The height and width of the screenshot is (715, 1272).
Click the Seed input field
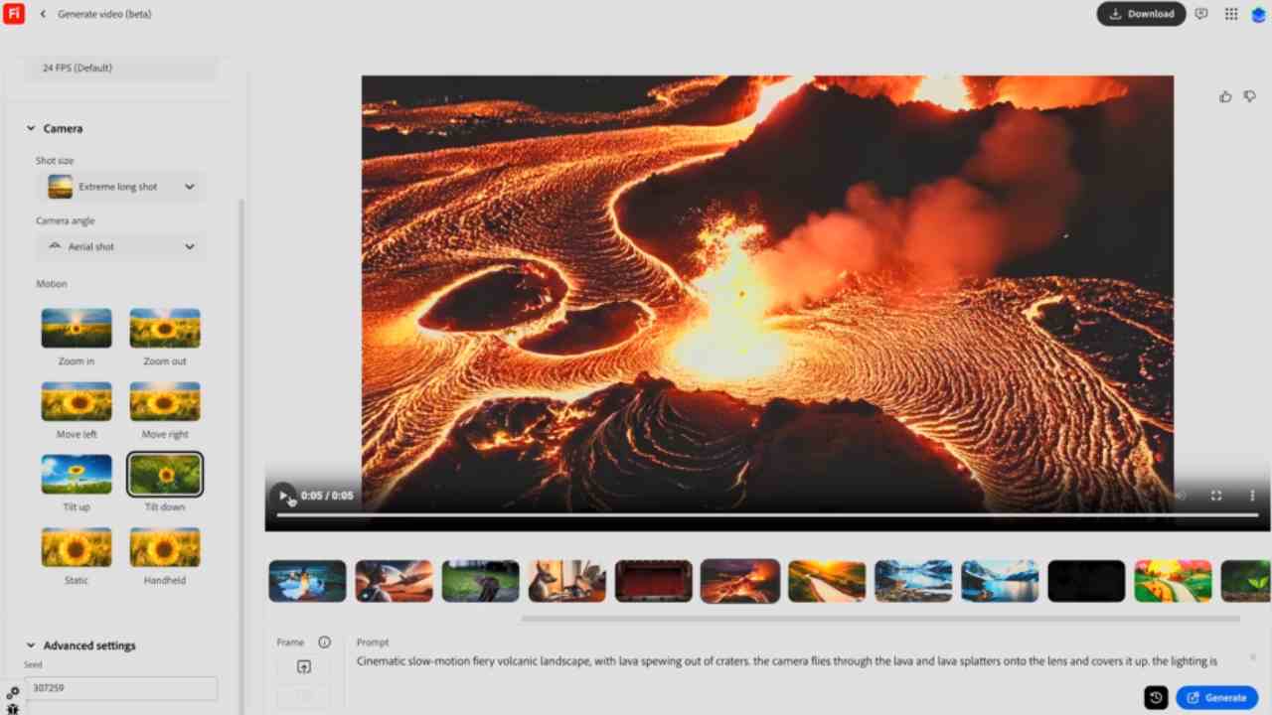pyautogui.click(x=121, y=687)
